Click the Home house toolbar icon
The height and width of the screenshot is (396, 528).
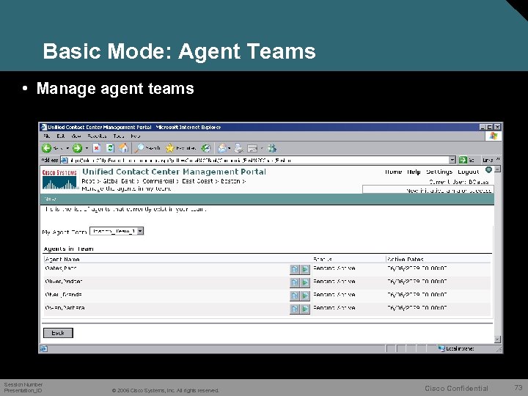(124, 148)
